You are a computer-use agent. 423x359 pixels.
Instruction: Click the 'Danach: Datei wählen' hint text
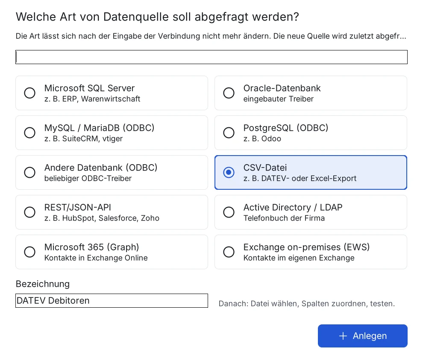307,304
